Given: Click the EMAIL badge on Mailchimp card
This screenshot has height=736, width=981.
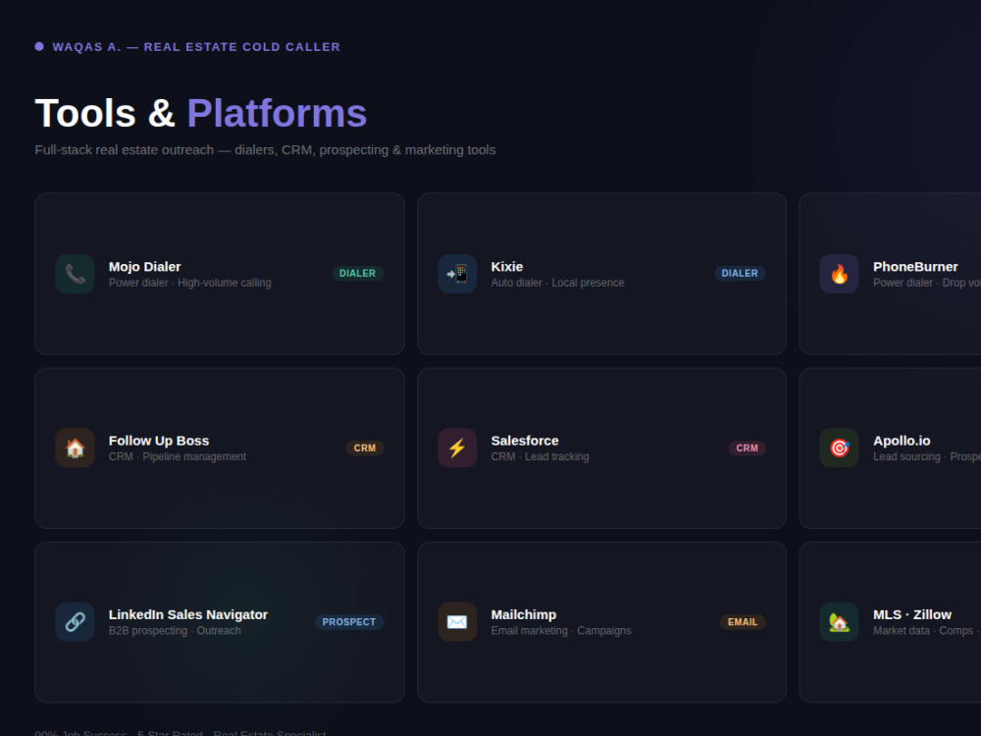Looking at the screenshot, I should (743, 622).
